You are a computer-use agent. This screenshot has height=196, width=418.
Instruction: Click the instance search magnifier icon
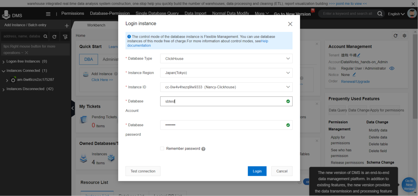pos(45,37)
